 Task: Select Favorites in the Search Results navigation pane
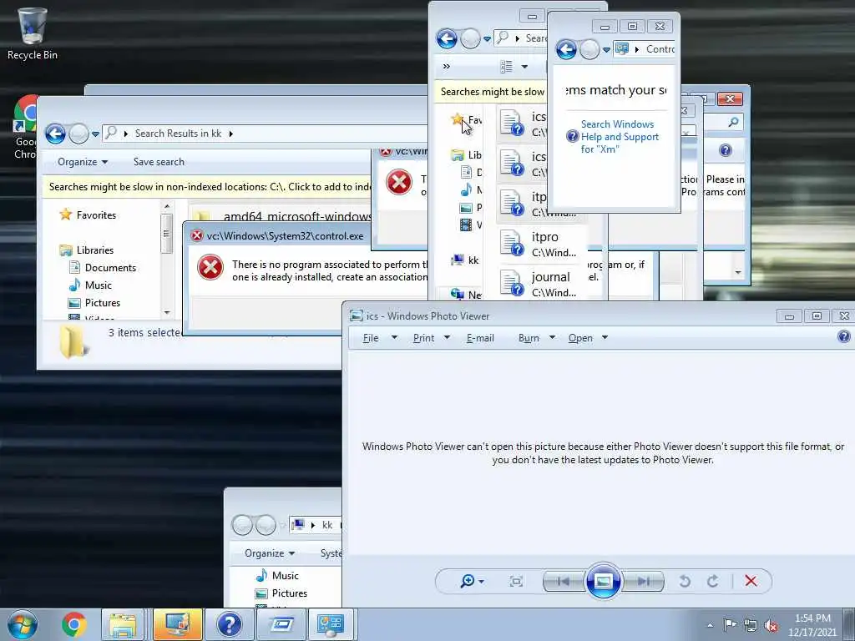point(96,215)
